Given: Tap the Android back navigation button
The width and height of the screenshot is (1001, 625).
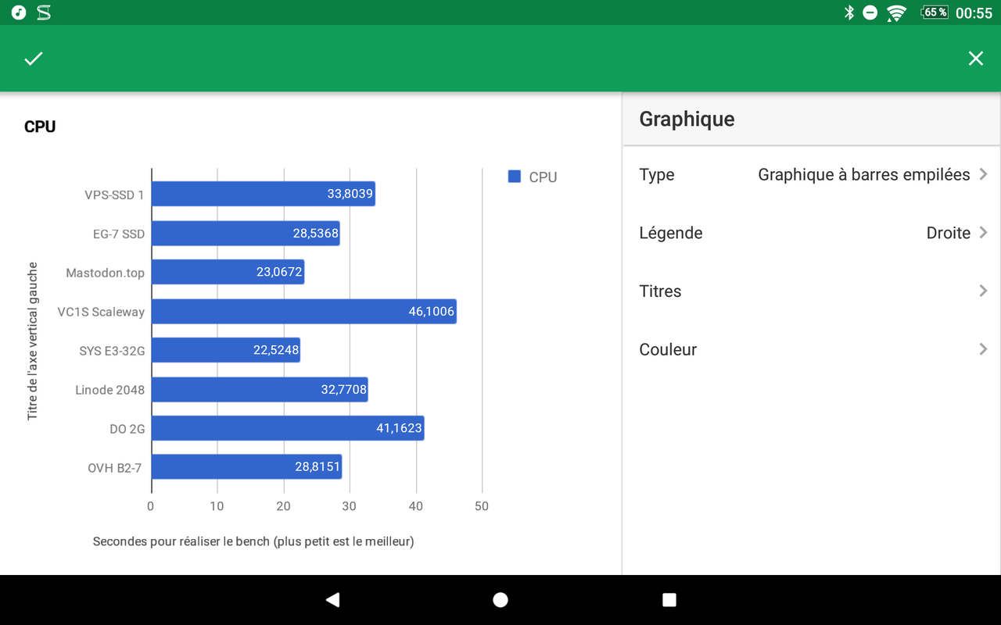Looking at the screenshot, I should [x=332, y=599].
